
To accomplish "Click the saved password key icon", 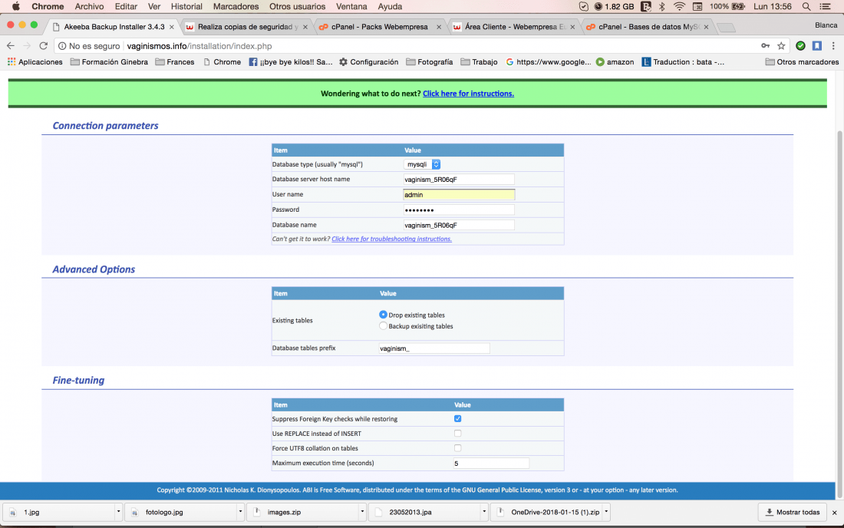I will [765, 46].
